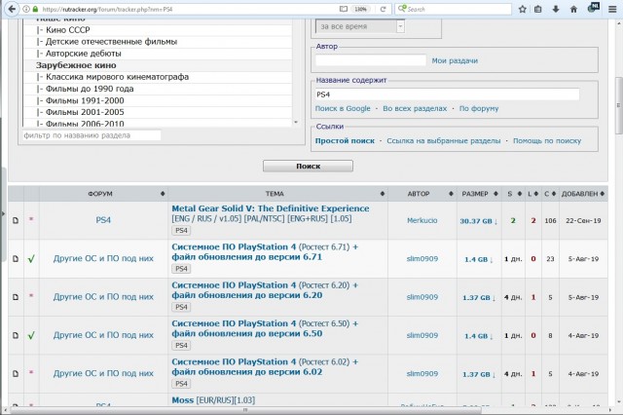Reset zoom via the 130% zoom badge
Viewport: 623px width, 415px height.
pyautogui.click(x=360, y=9)
